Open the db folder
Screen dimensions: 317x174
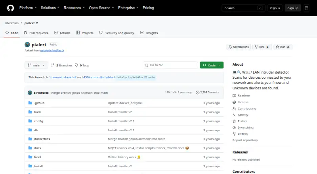[36, 130]
